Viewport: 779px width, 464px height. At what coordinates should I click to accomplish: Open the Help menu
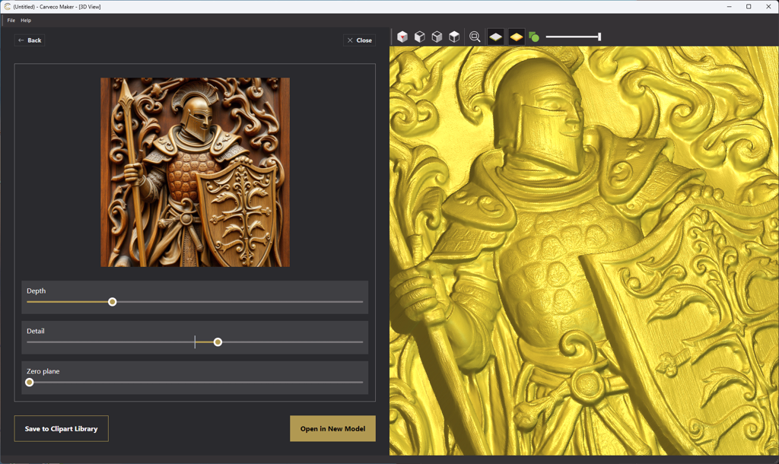26,21
